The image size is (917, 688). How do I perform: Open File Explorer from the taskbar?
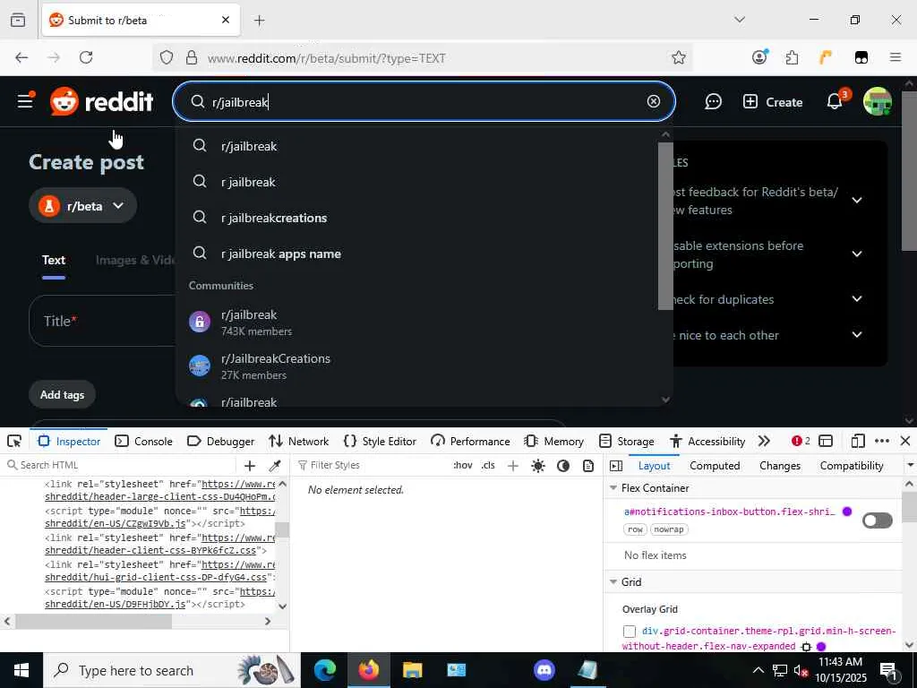(x=412, y=670)
